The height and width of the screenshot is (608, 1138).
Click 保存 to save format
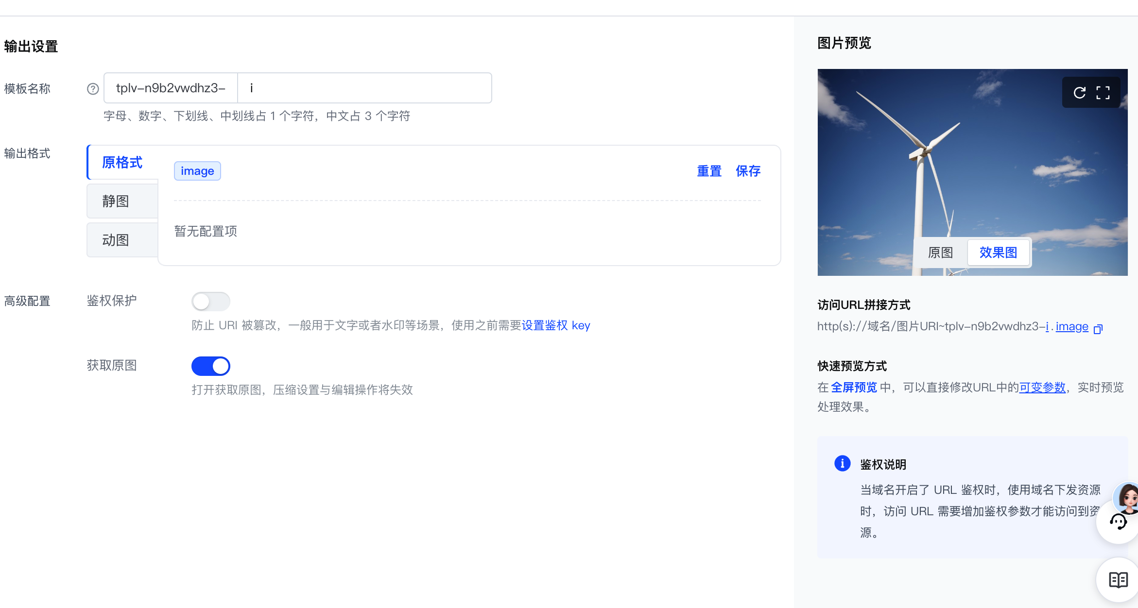tap(748, 171)
